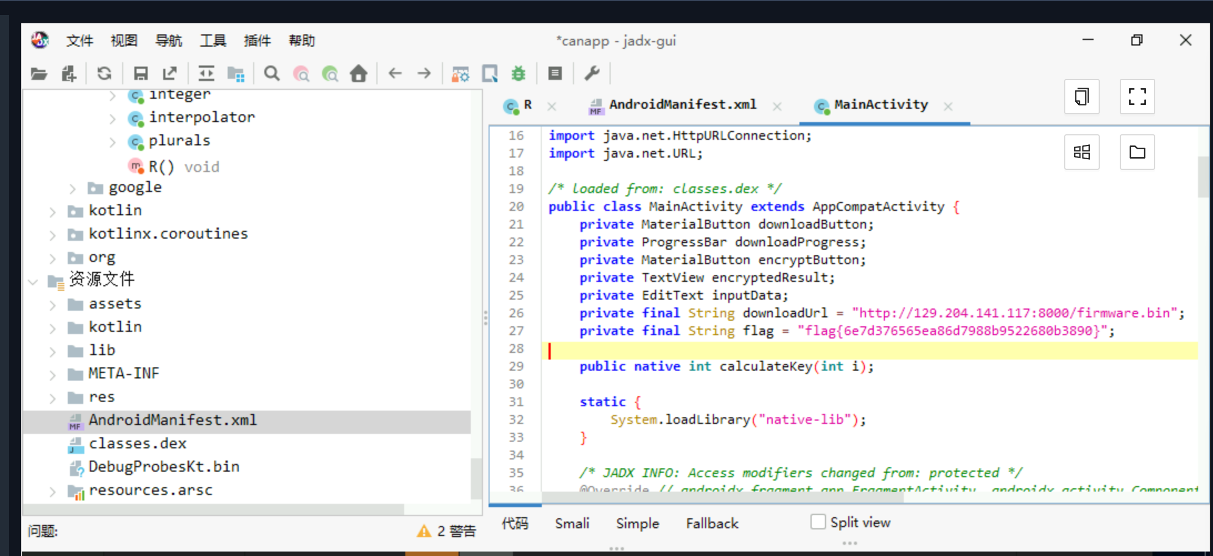This screenshot has width=1213, height=556.
Task: Expand the google package node
Action: pos(73,189)
